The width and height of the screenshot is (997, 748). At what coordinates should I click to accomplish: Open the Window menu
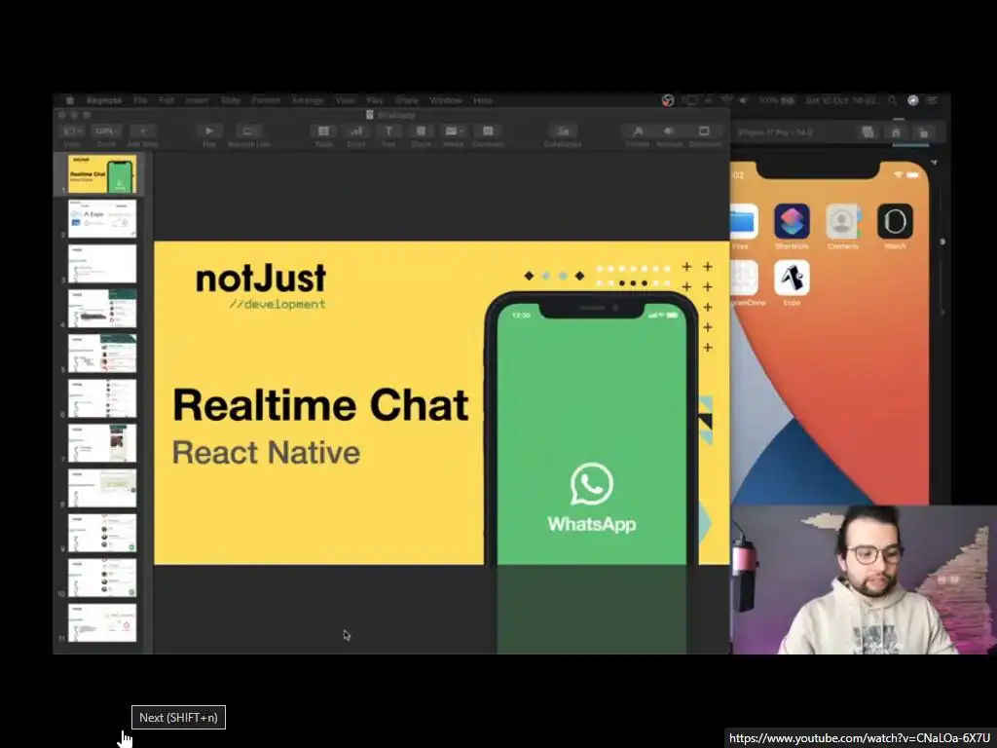tap(446, 100)
